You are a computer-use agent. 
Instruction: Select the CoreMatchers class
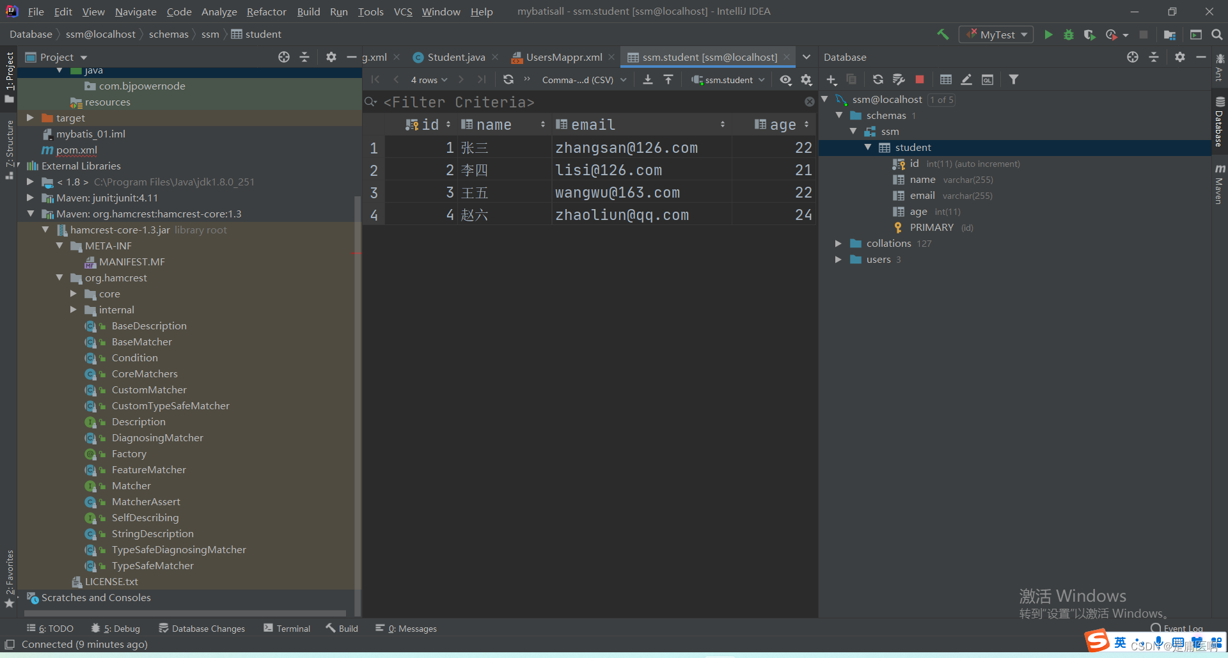[145, 373]
